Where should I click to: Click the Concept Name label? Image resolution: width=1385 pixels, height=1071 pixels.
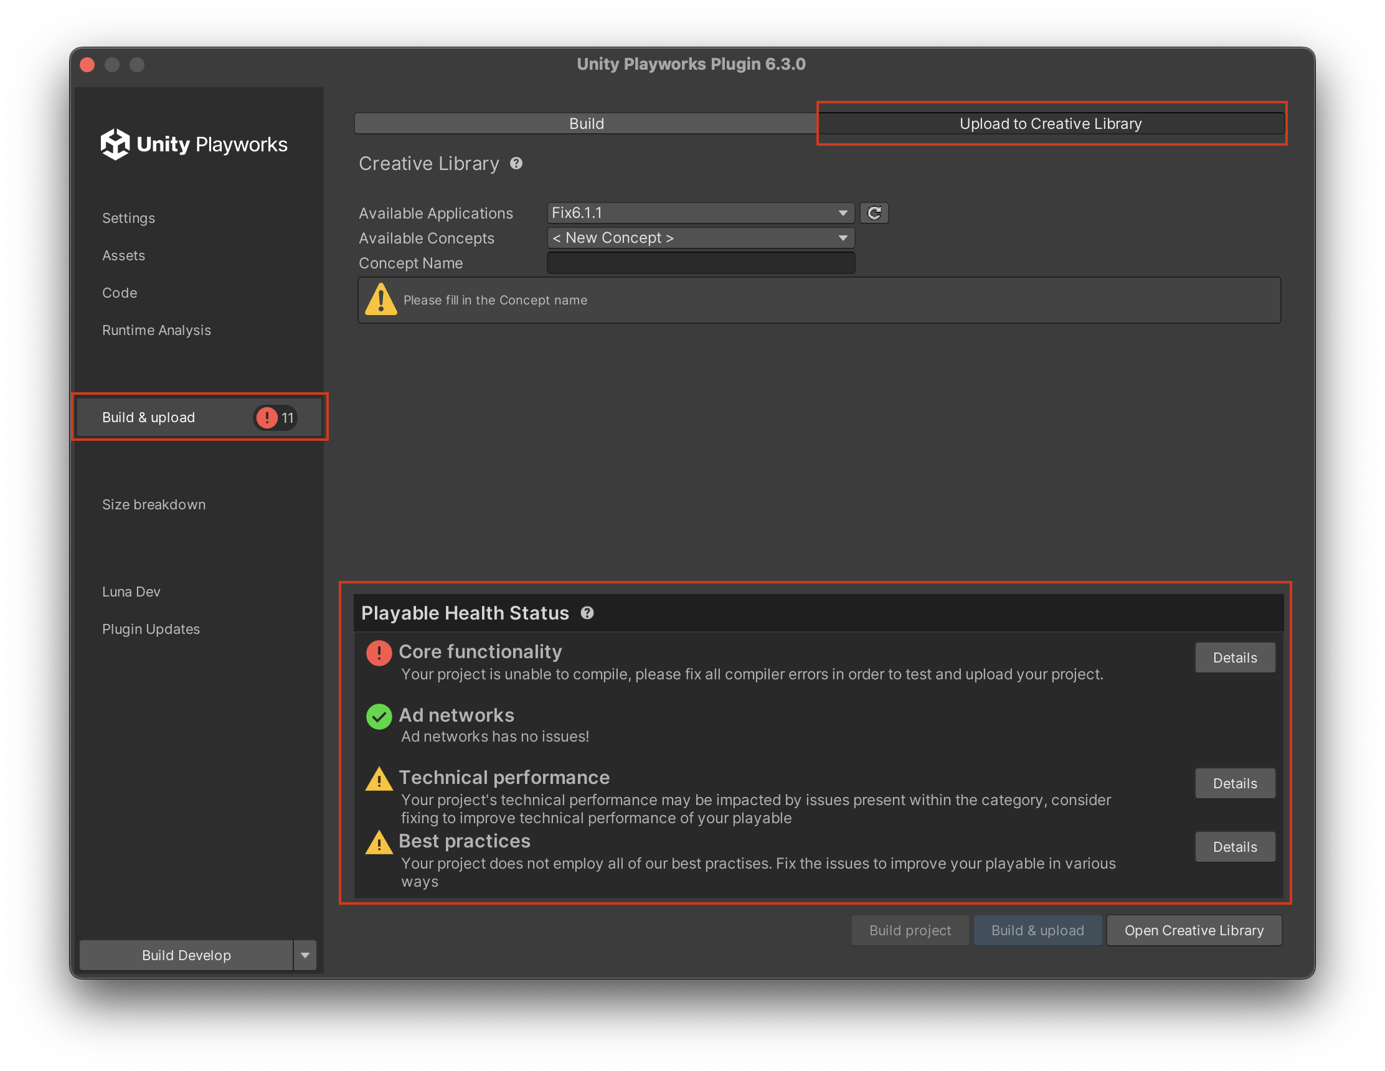[x=410, y=263]
